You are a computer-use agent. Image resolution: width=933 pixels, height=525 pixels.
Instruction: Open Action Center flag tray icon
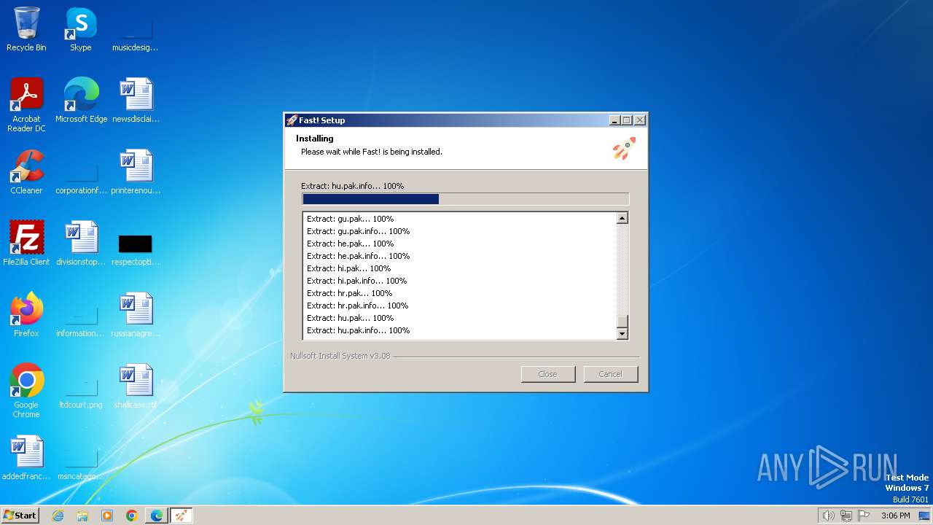pos(864,516)
